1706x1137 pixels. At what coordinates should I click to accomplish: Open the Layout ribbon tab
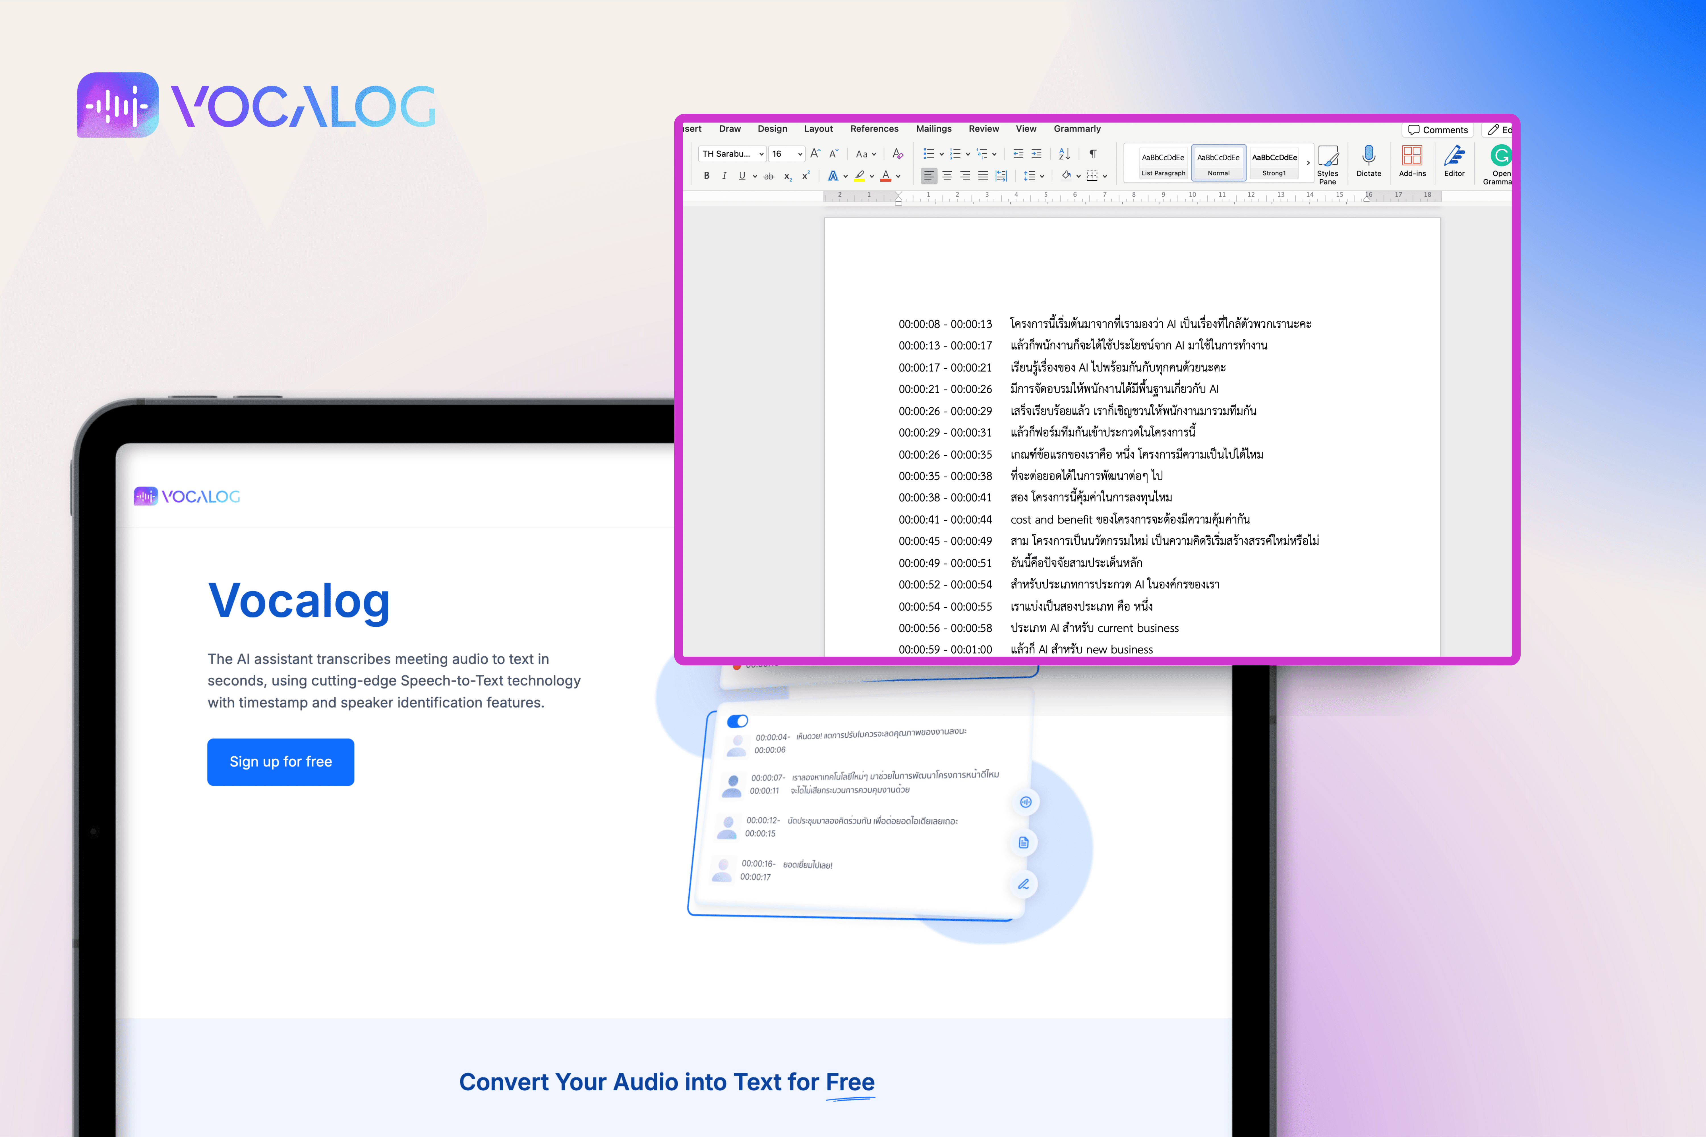818,128
